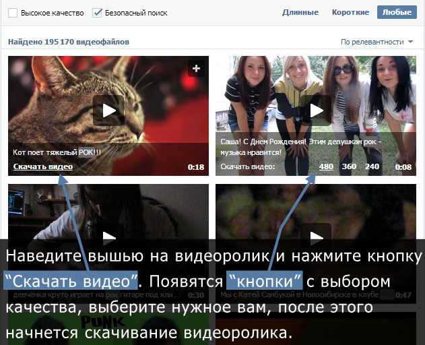Add cat video with the plus icon
This screenshot has width=425, height=345.
(196, 68)
